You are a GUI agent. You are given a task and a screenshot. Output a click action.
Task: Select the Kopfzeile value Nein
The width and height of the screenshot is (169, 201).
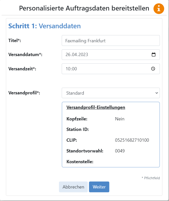coord(120,119)
